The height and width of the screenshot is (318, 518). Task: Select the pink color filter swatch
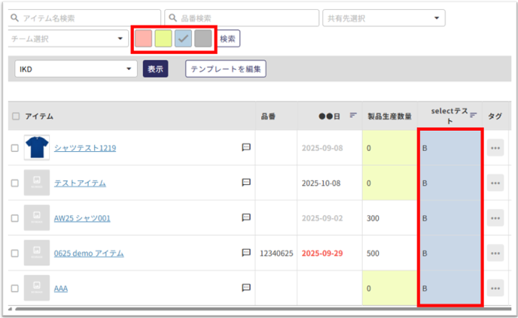tap(143, 38)
